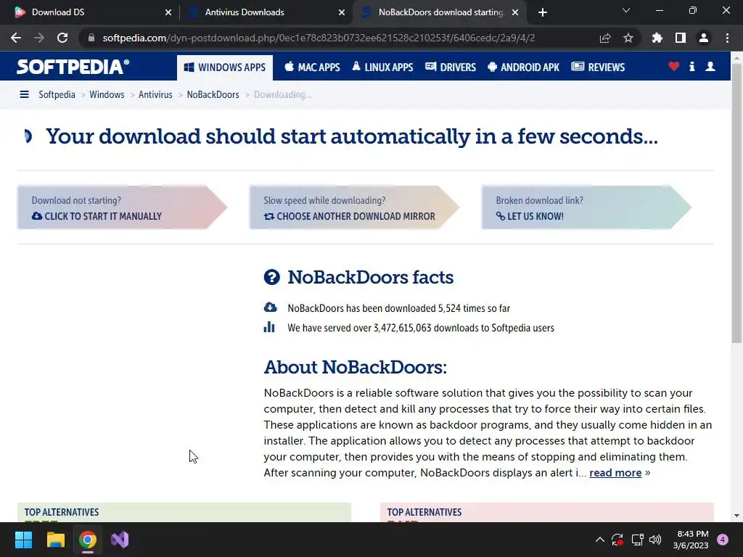The width and height of the screenshot is (743, 557).
Task: View site lock security info
Action: (x=91, y=38)
